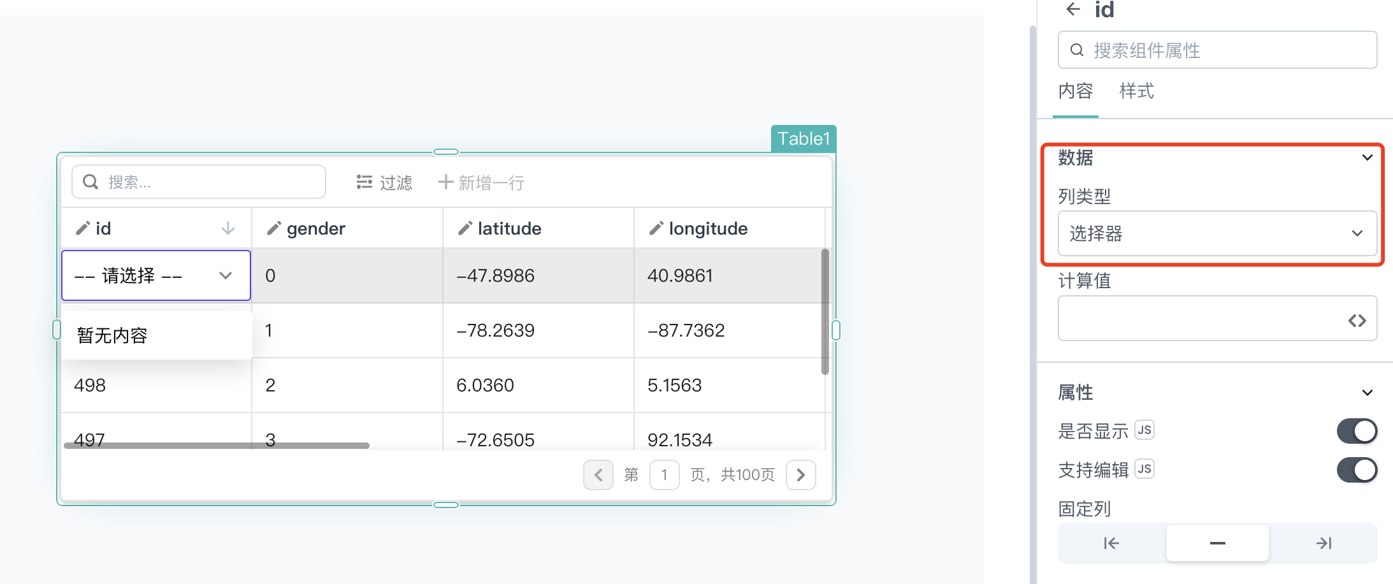Viewport: 1393px width, 584px height.
Task: Click the 过滤 filter button
Action: pyautogui.click(x=384, y=183)
